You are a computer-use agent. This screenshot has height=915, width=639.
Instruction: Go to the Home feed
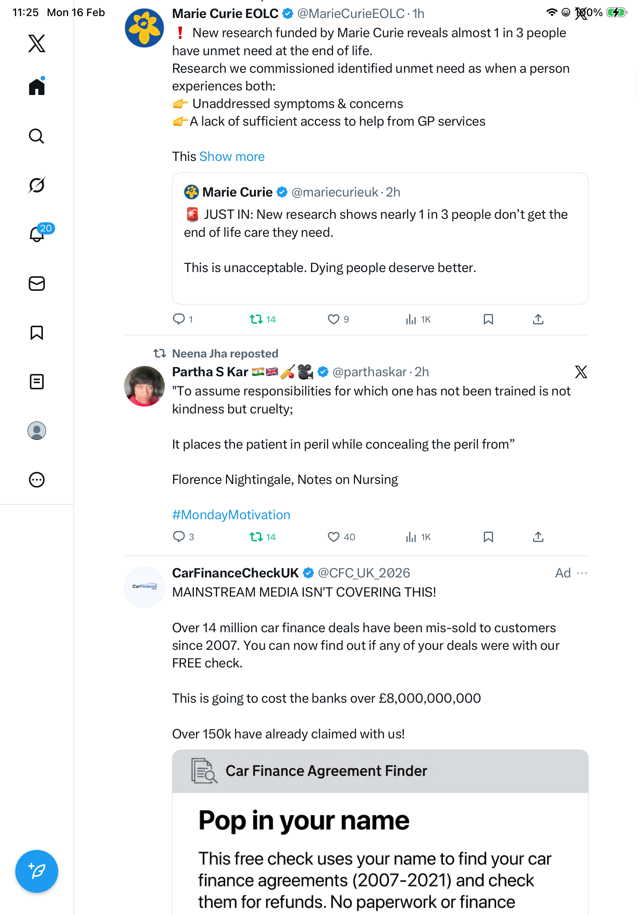tap(37, 87)
